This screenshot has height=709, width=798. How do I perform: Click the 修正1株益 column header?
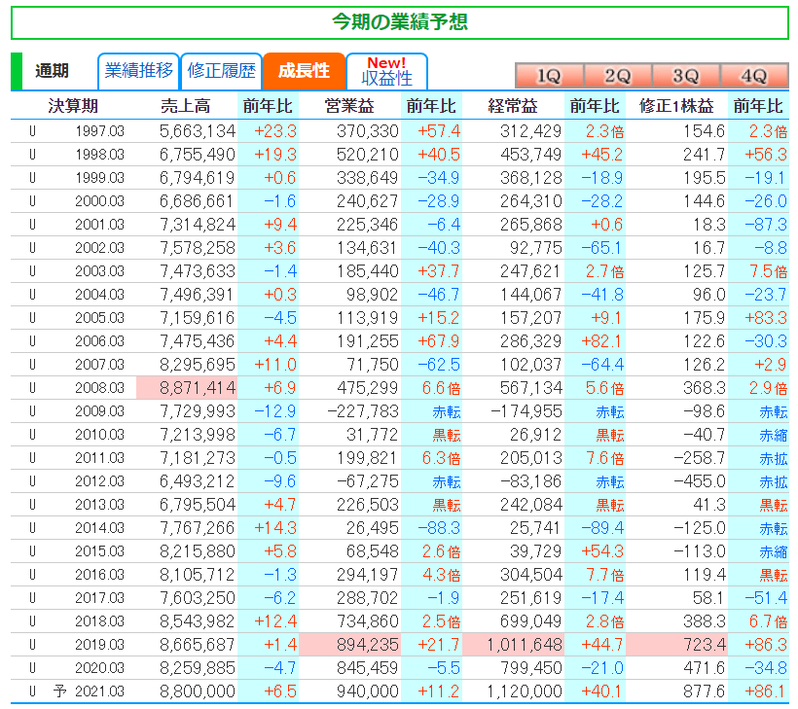[x=675, y=106]
